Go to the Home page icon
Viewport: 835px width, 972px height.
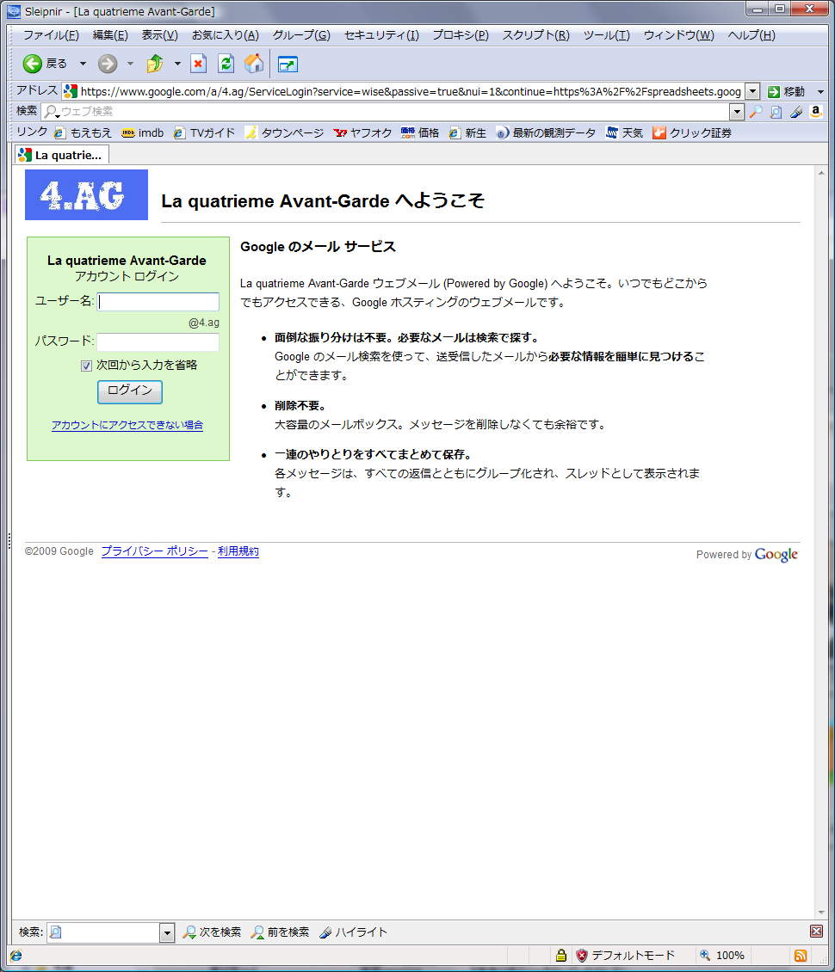click(x=254, y=64)
